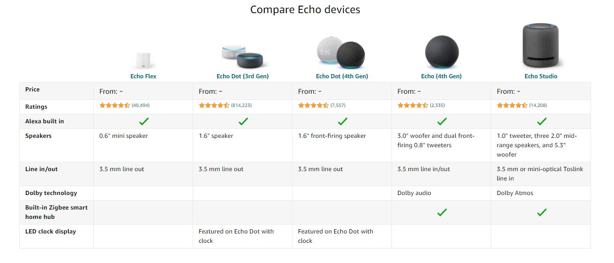Screen dimensions: 614x263
Task: Open the 40,494 reviews count link
Action: 141,105
